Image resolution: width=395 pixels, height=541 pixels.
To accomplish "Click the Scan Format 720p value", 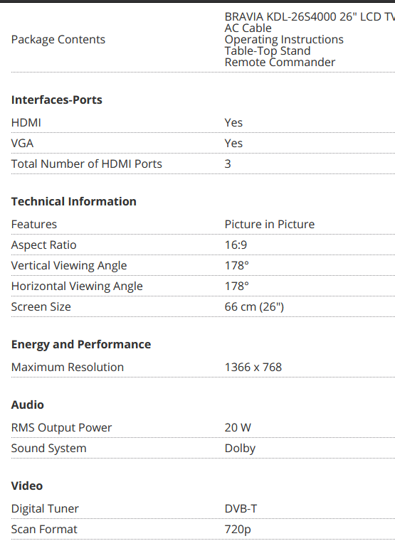I will tap(238, 529).
